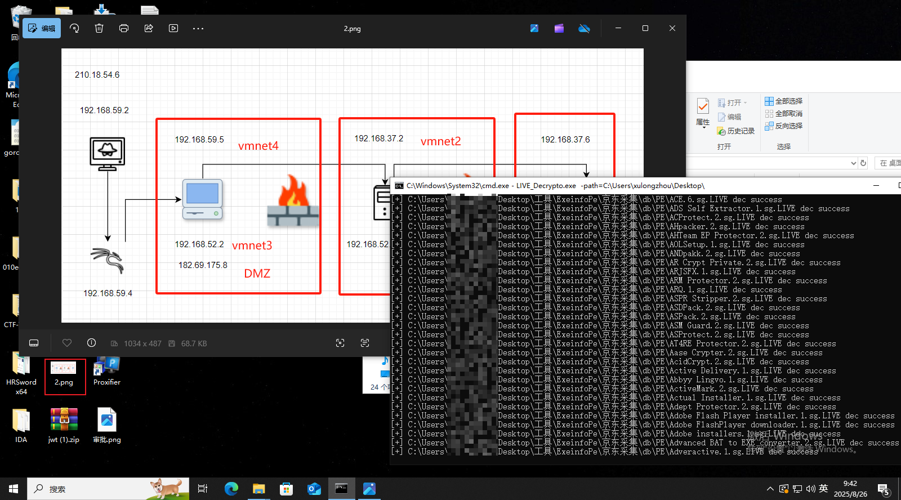Click 反向选择 in the Explorer ribbon
The image size is (901, 500).
point(784,126)
